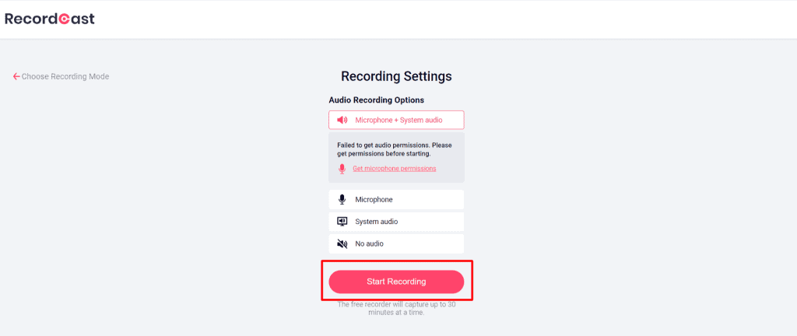
Task: Click the speaker icon for Microphone + System audio
Action: click(342, 120)
